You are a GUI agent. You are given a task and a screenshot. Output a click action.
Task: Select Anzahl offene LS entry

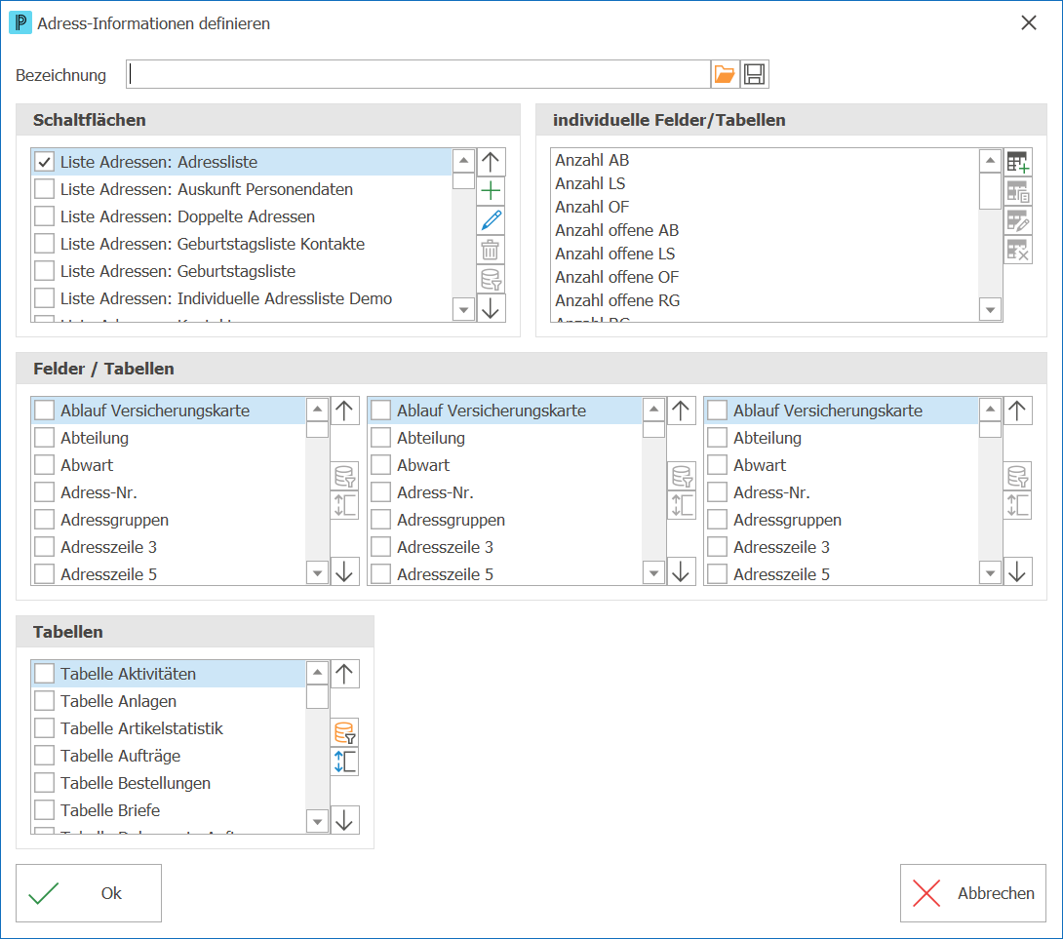766,254
